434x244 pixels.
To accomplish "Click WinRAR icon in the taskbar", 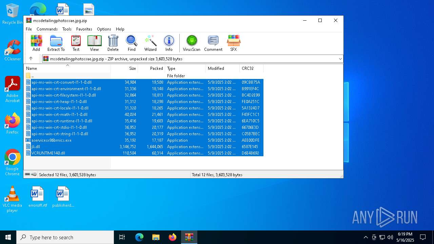I will [189, 237].
